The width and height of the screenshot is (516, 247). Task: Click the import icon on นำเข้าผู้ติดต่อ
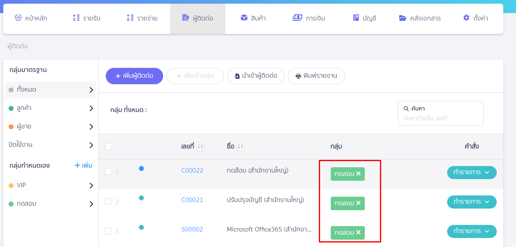point(237,76)
